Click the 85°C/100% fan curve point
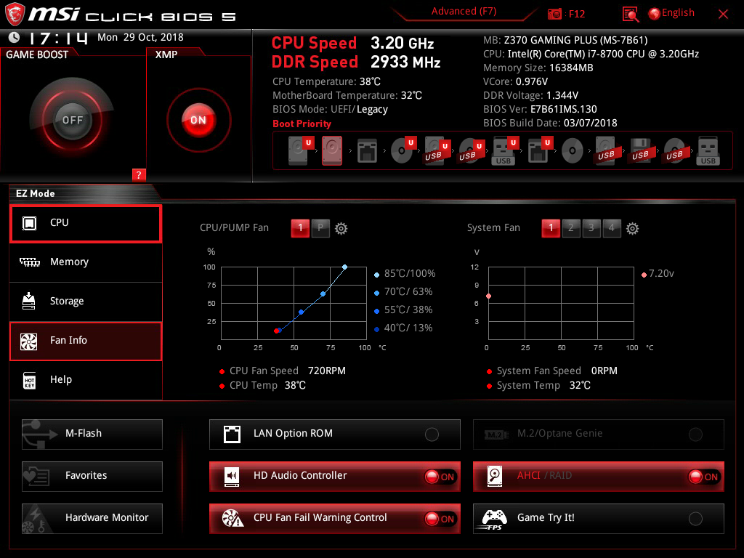Viewport: 744px width, 558px height. pyautogui.click(x=345, y=267)
